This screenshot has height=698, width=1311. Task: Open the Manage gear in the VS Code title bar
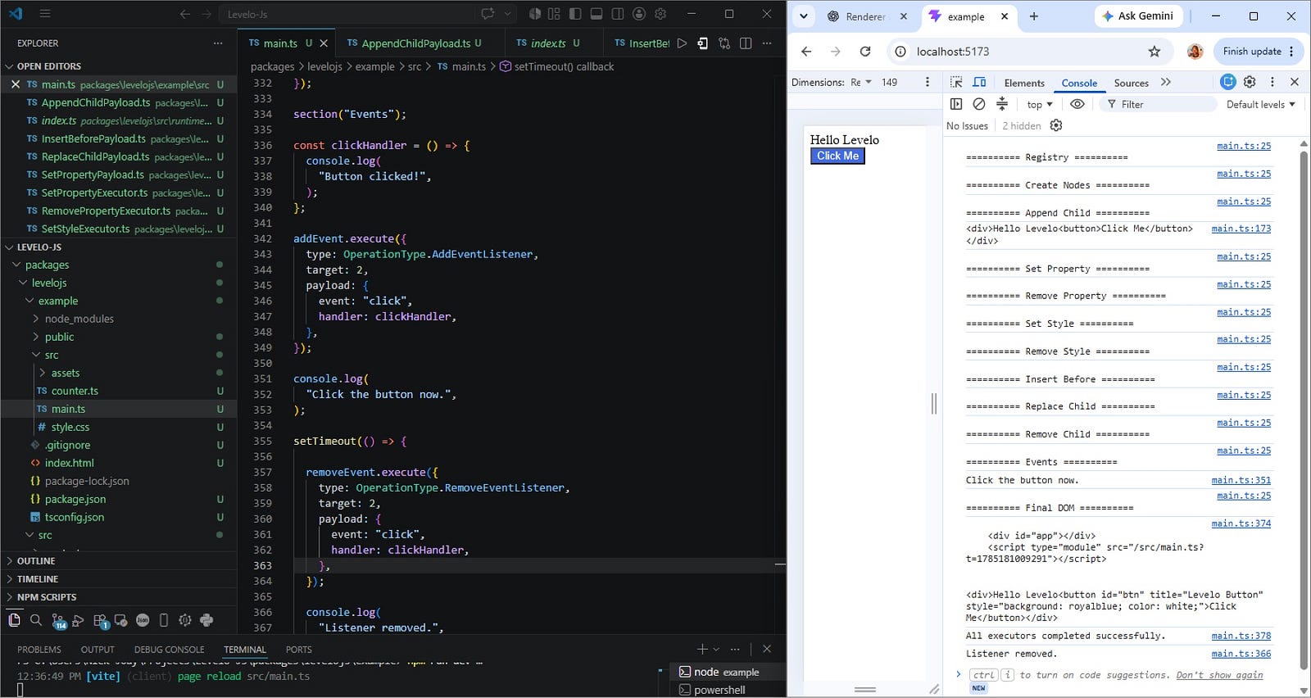click(x=660, y=14)
